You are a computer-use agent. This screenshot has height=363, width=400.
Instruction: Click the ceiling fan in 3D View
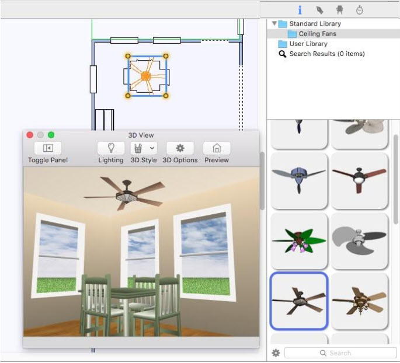tap(126, 193)
